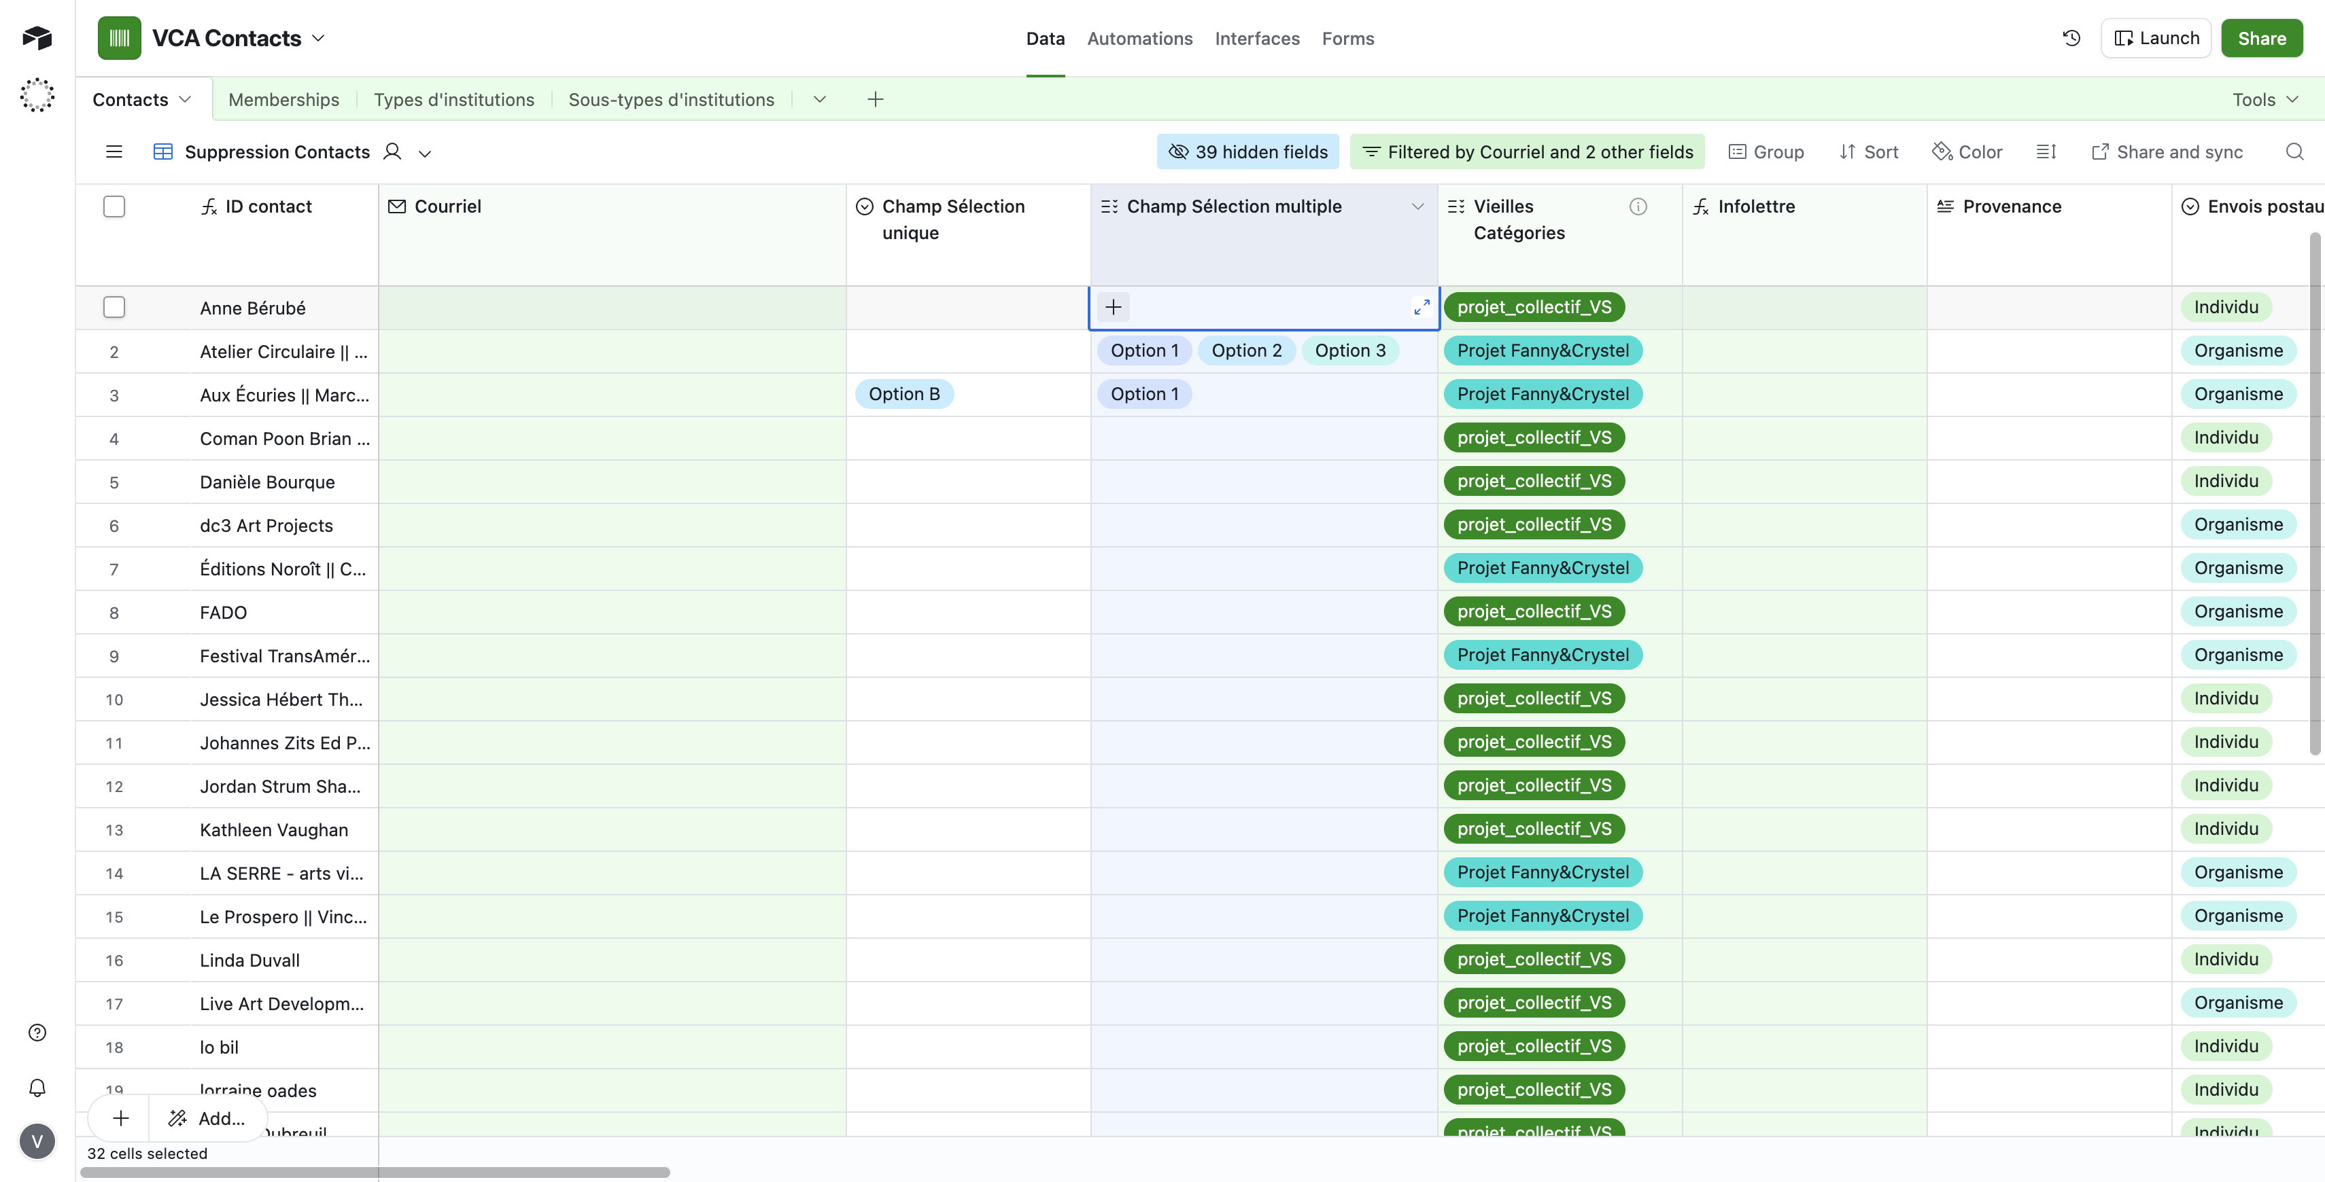Click the green Share button
The height and width of the screenshot is (1182, 2325).
click(x=2261, y=38)
